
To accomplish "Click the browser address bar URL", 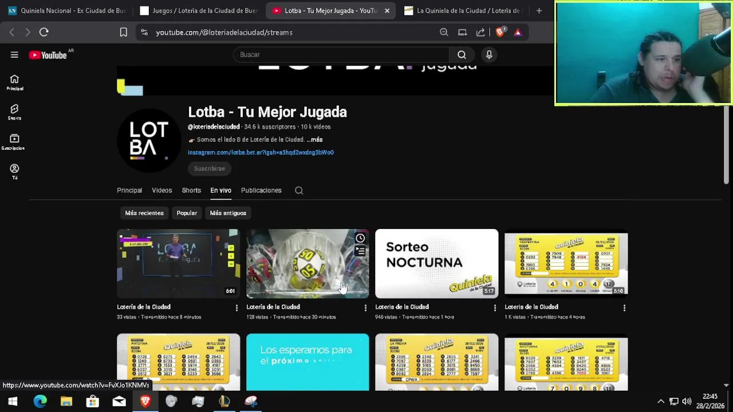I will tap(224, 33).
